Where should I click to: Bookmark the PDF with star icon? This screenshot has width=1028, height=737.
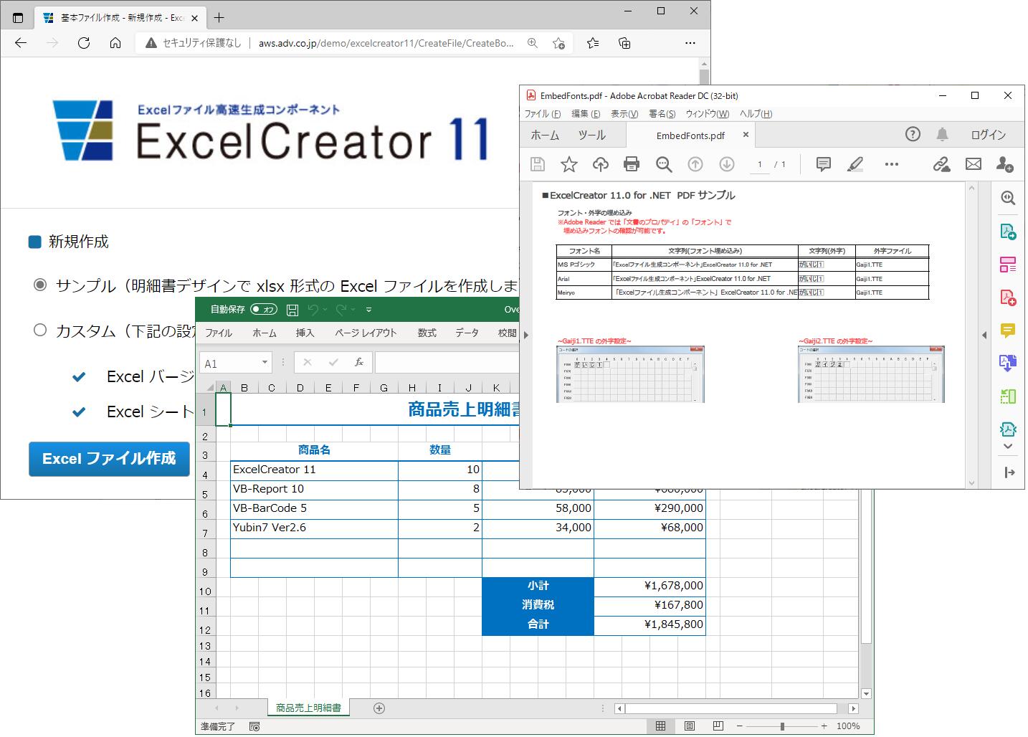coord(569,164)
